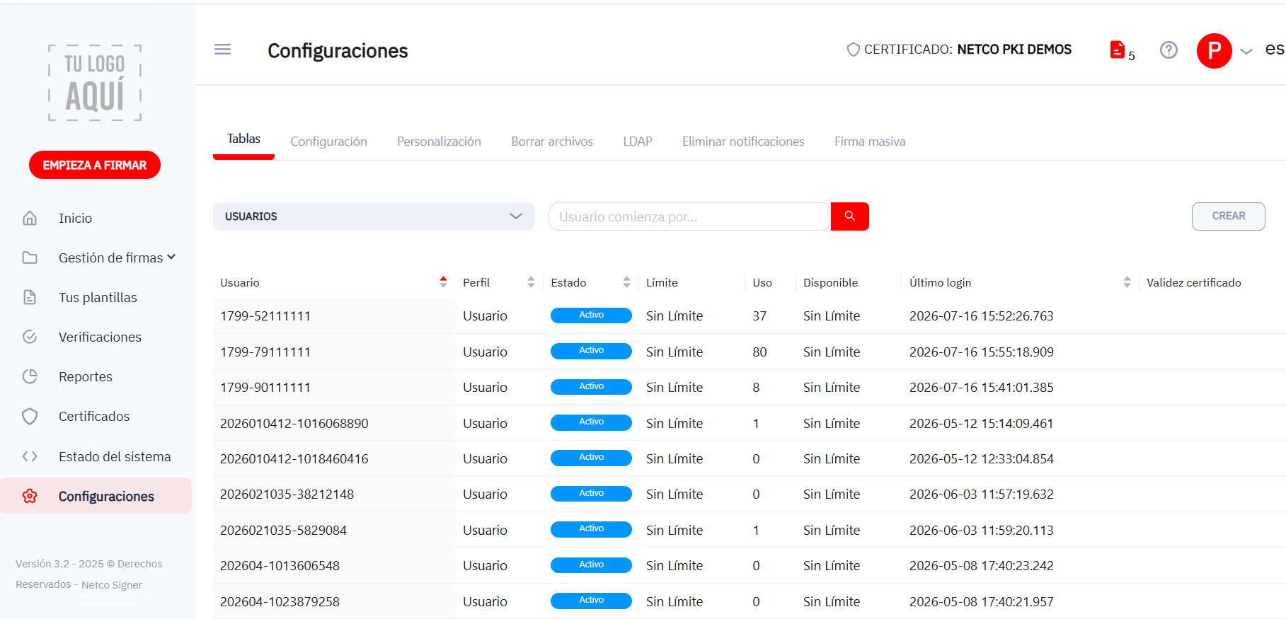Click the Reportes pie chart icon
This screenshot has width=1286, height=619.
click(30, 376)
